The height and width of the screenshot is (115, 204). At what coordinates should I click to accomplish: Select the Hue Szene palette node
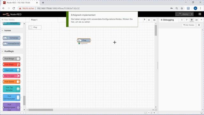tap(11, 82)
